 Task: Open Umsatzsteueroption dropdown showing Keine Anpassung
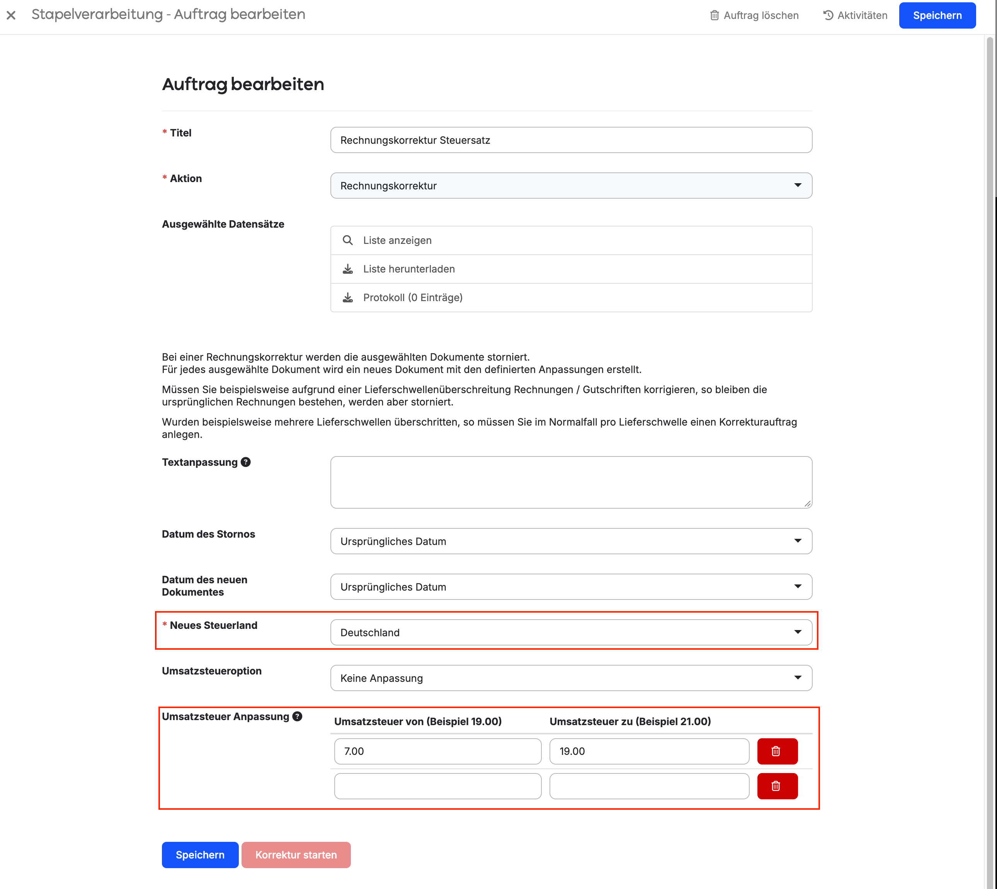(x=571, y=678)
